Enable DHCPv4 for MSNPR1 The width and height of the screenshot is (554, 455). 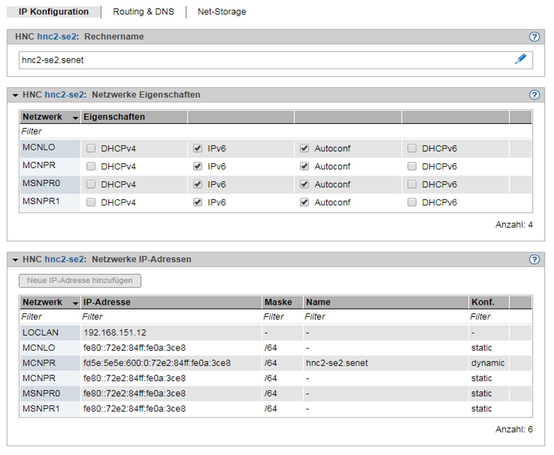click(91, 202)
